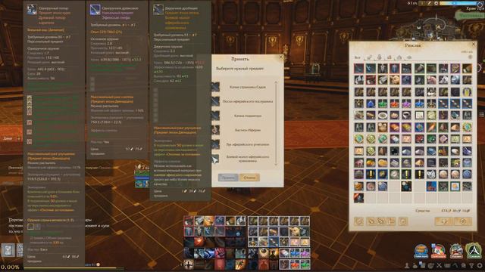Click the mounted warrior round badge icon
The image size is (485, 272).
click(x=456, y=251)
